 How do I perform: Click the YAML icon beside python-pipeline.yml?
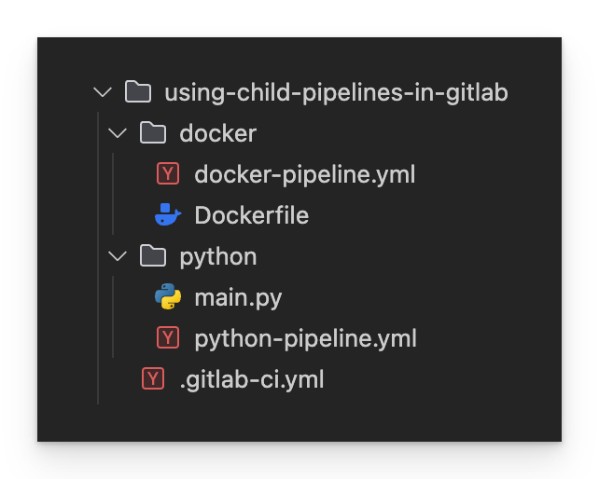point(168,337)
